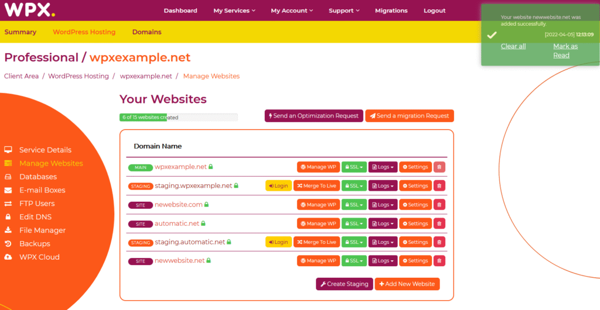Click the Backups history icon in sidebar

pos(8,244)
